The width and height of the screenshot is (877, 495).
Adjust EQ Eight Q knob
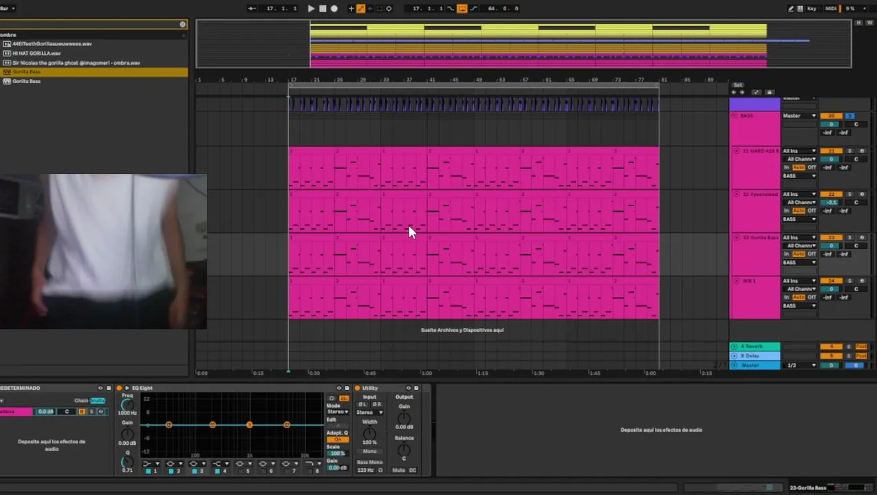click(x=127, y=462)
